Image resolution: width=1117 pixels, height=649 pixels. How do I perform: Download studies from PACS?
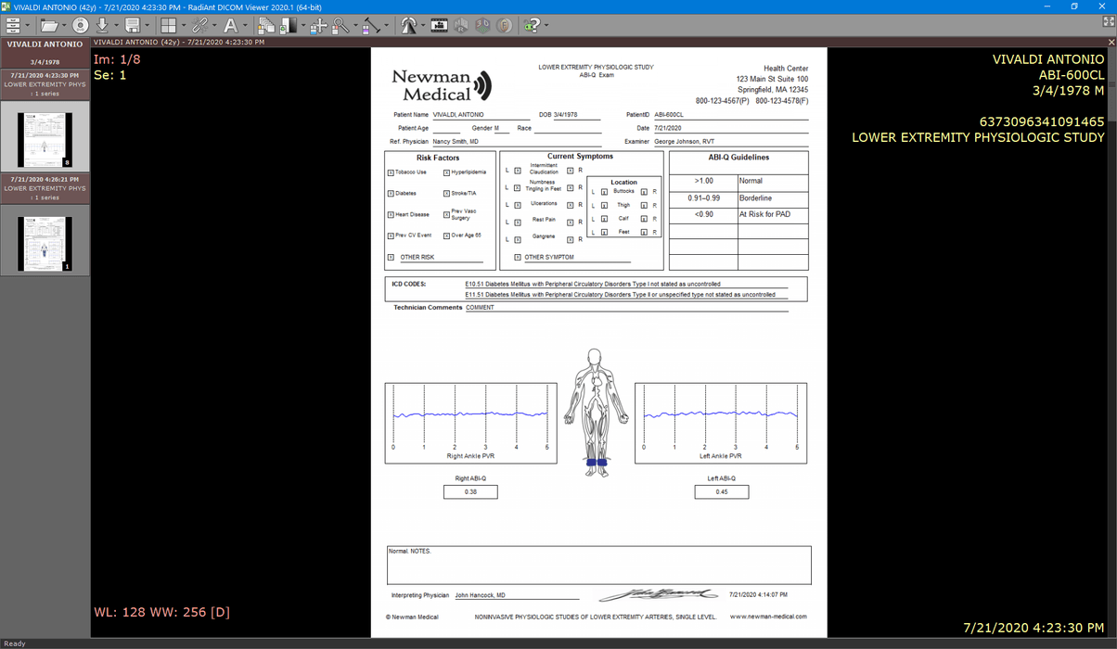click(x=102, y=25)
